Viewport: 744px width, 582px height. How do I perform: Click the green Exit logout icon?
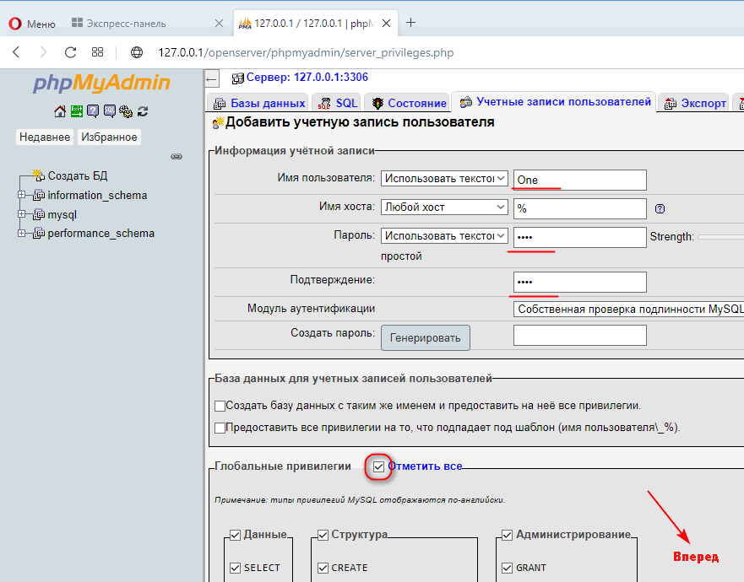(76, 111)
